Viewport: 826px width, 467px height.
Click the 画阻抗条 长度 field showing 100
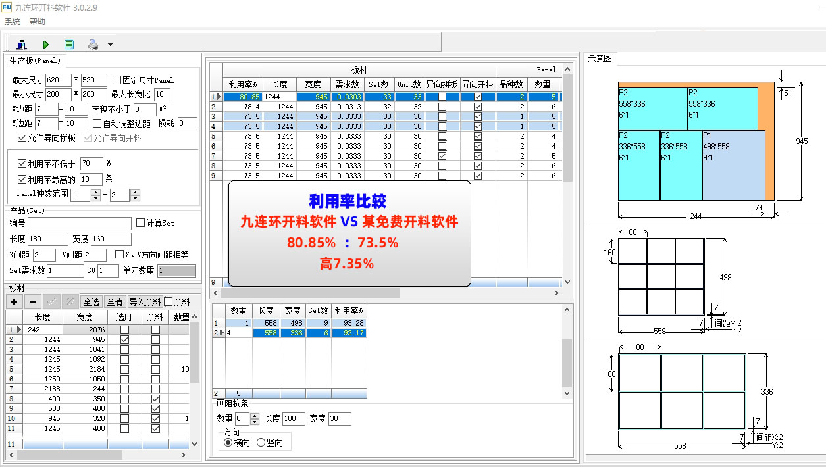tap(294, 419)
